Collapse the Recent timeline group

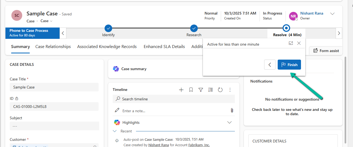click(115, 131)
